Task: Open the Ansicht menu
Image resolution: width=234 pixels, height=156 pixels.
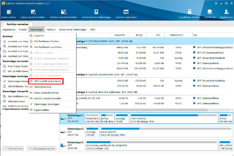Action: (x=23, y=30)
